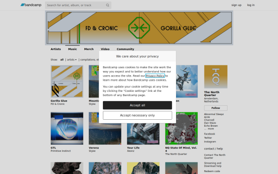
Task: Click the Accept all button
Action: [x=138, y=105]
